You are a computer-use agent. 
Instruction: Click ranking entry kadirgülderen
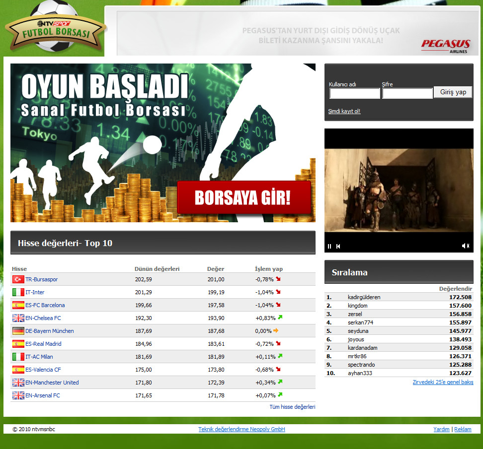(364, 297)
